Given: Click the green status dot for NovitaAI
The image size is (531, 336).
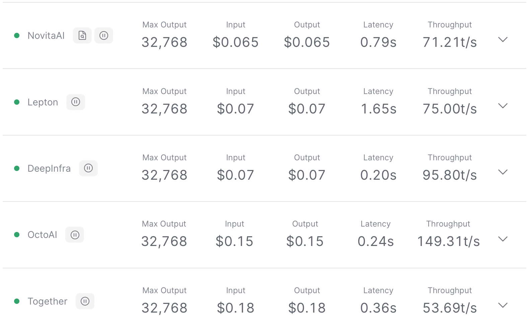Looking at the screenshot, I should [17, 35].
